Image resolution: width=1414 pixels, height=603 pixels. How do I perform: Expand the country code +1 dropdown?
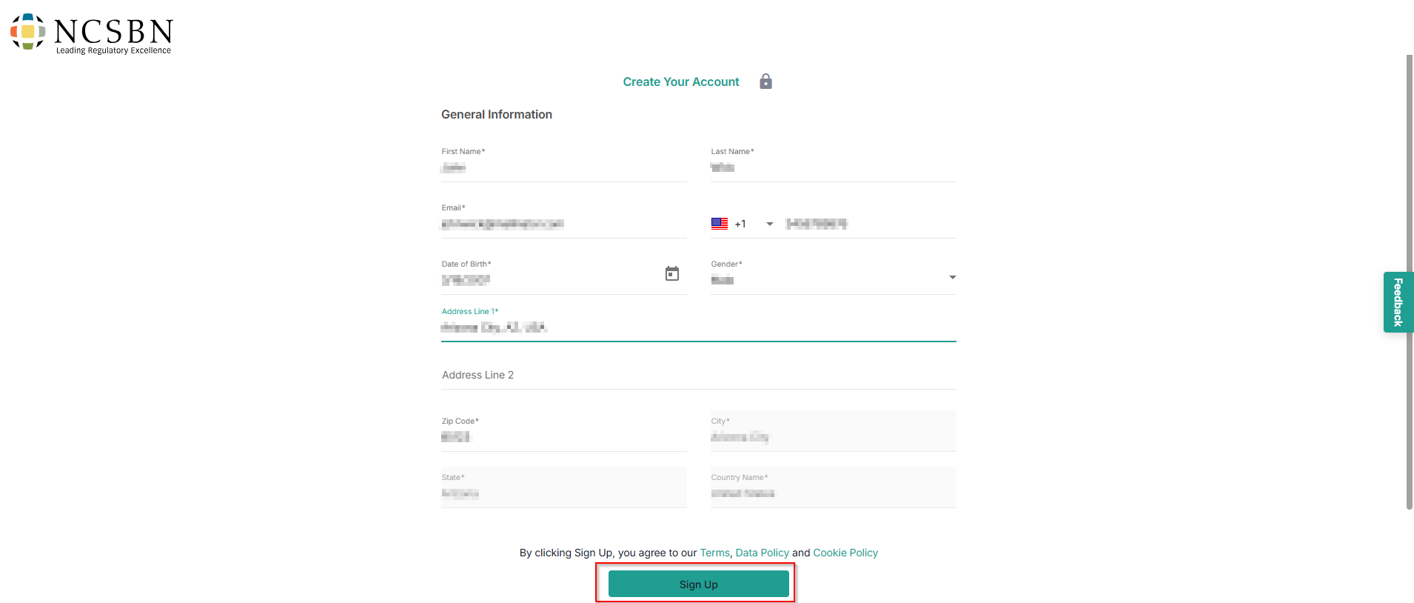770,224
